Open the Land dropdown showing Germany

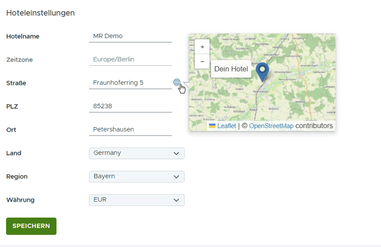click(x=137, y=153)
